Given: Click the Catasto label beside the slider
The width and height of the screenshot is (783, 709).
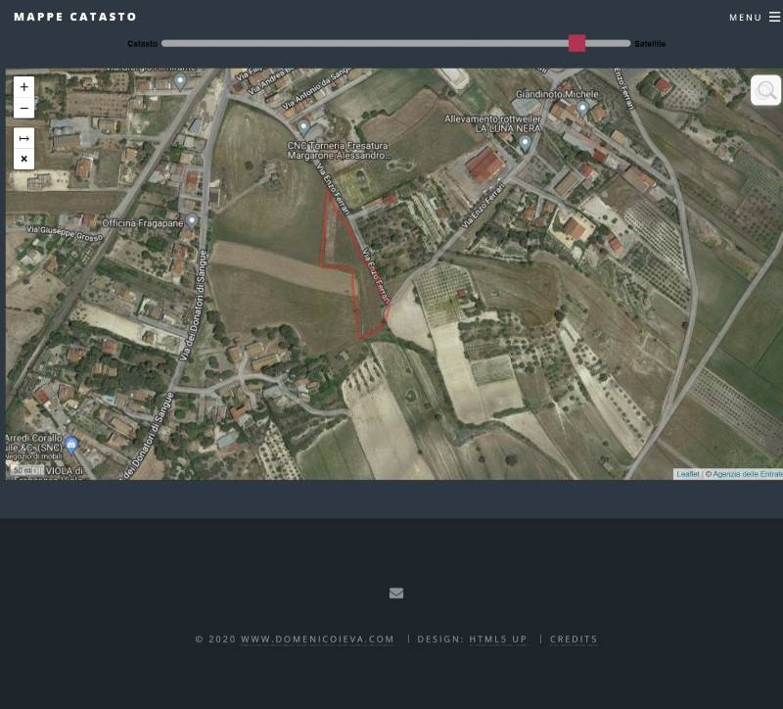Looking at the screenshot, I should [142, 44].
